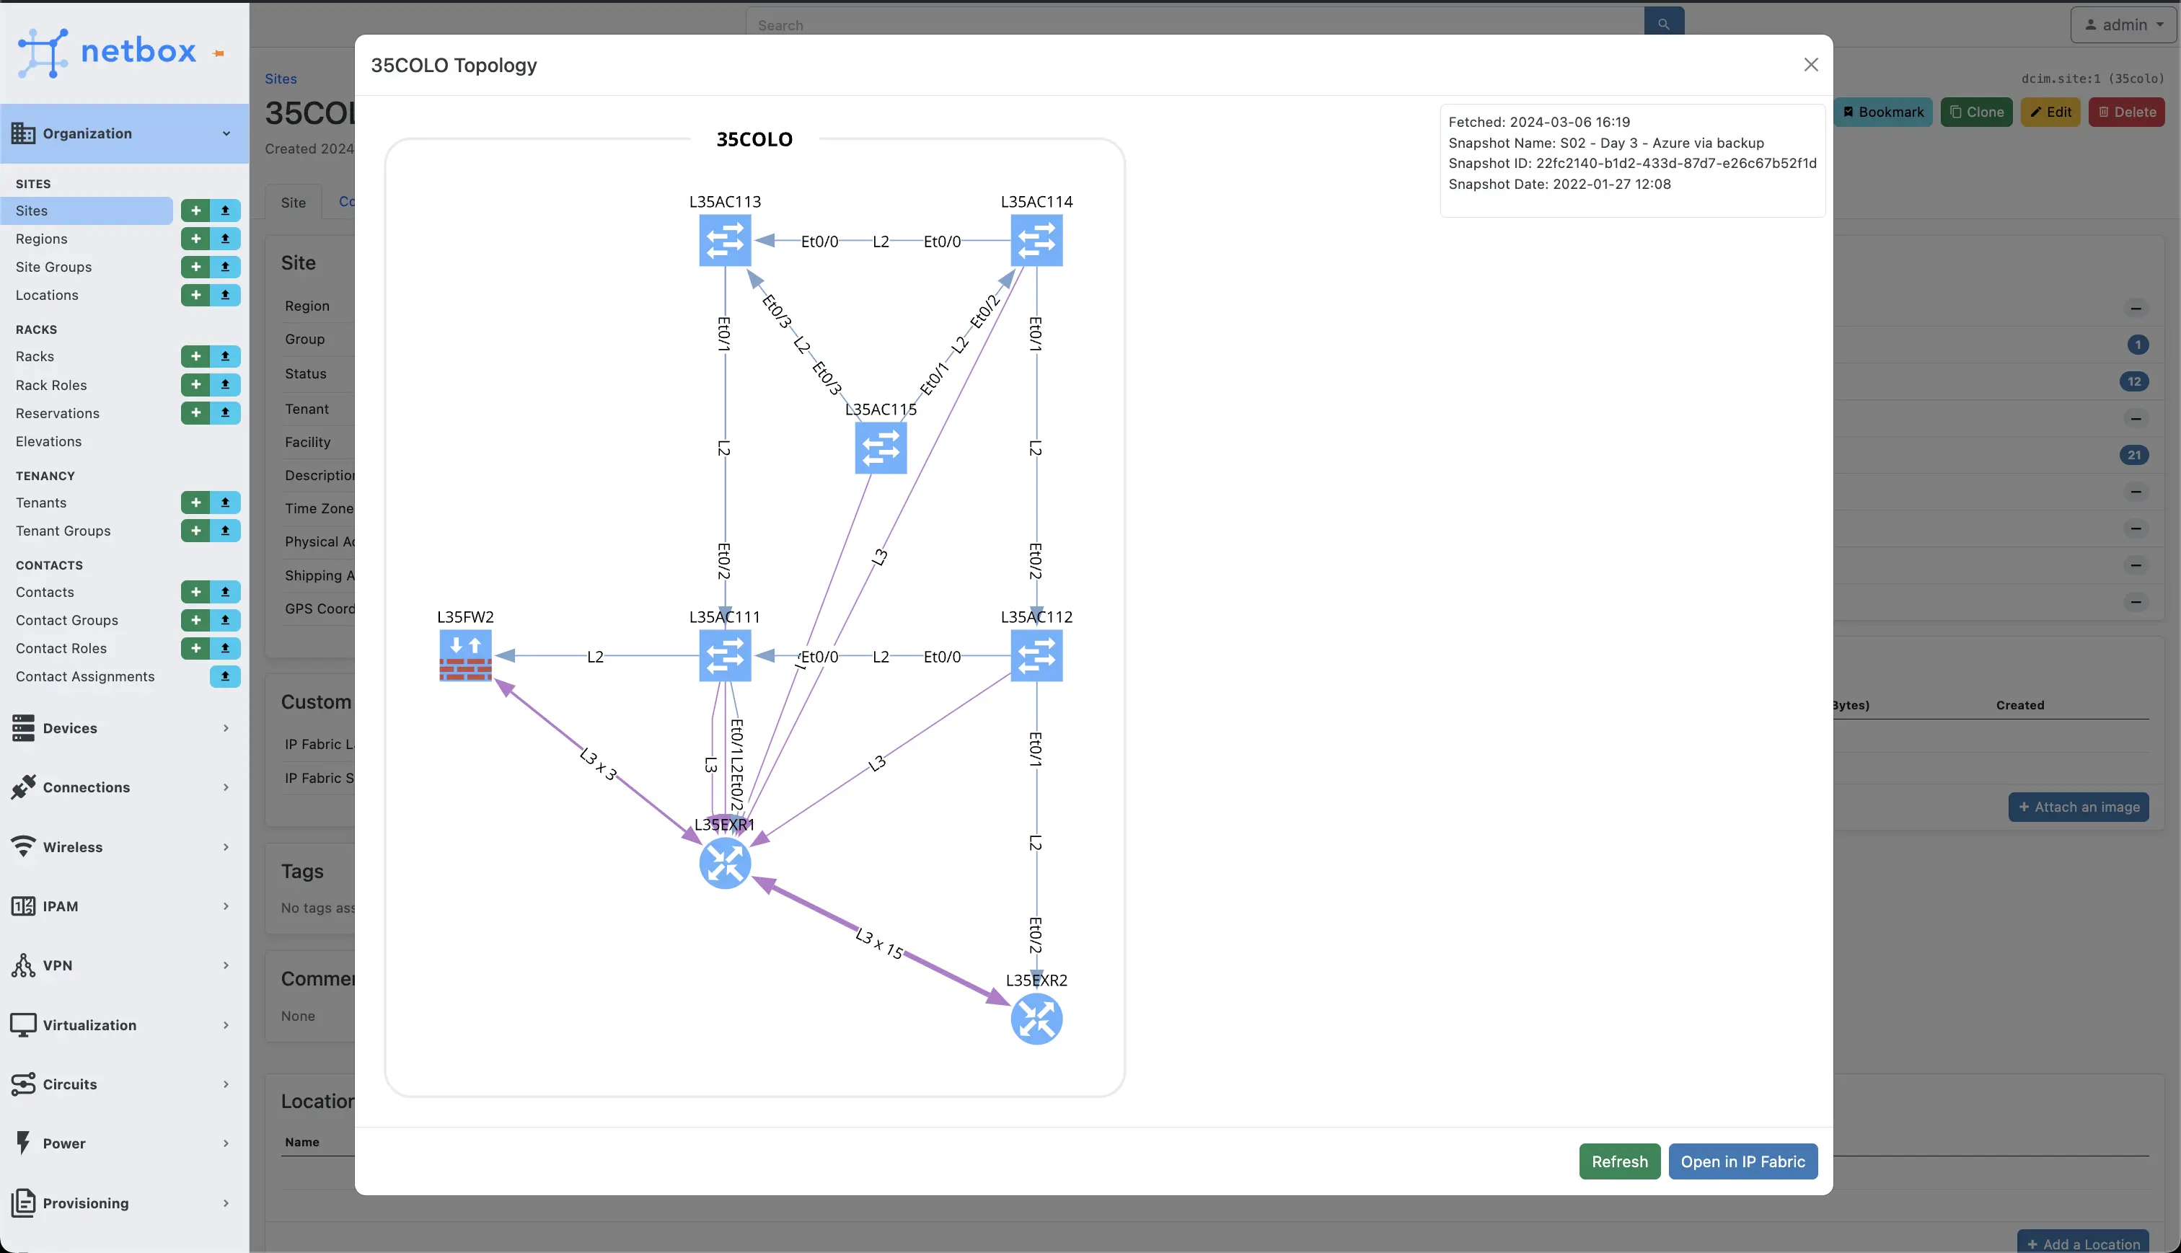Select the L35AC115 switch icon
This screenshot has height=1253, width=2181.
(x=881, y=448)
